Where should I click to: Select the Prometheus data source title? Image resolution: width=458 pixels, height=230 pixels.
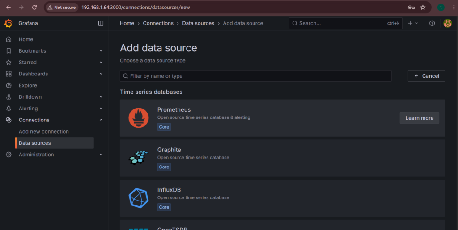pos(174,109)
